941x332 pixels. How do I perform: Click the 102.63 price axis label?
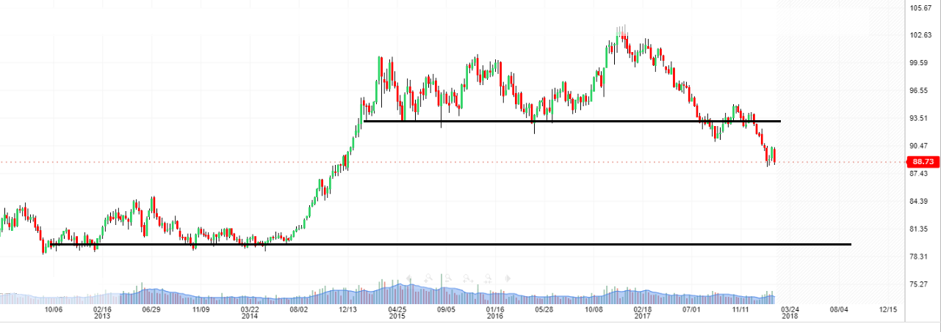click(920, 35)
